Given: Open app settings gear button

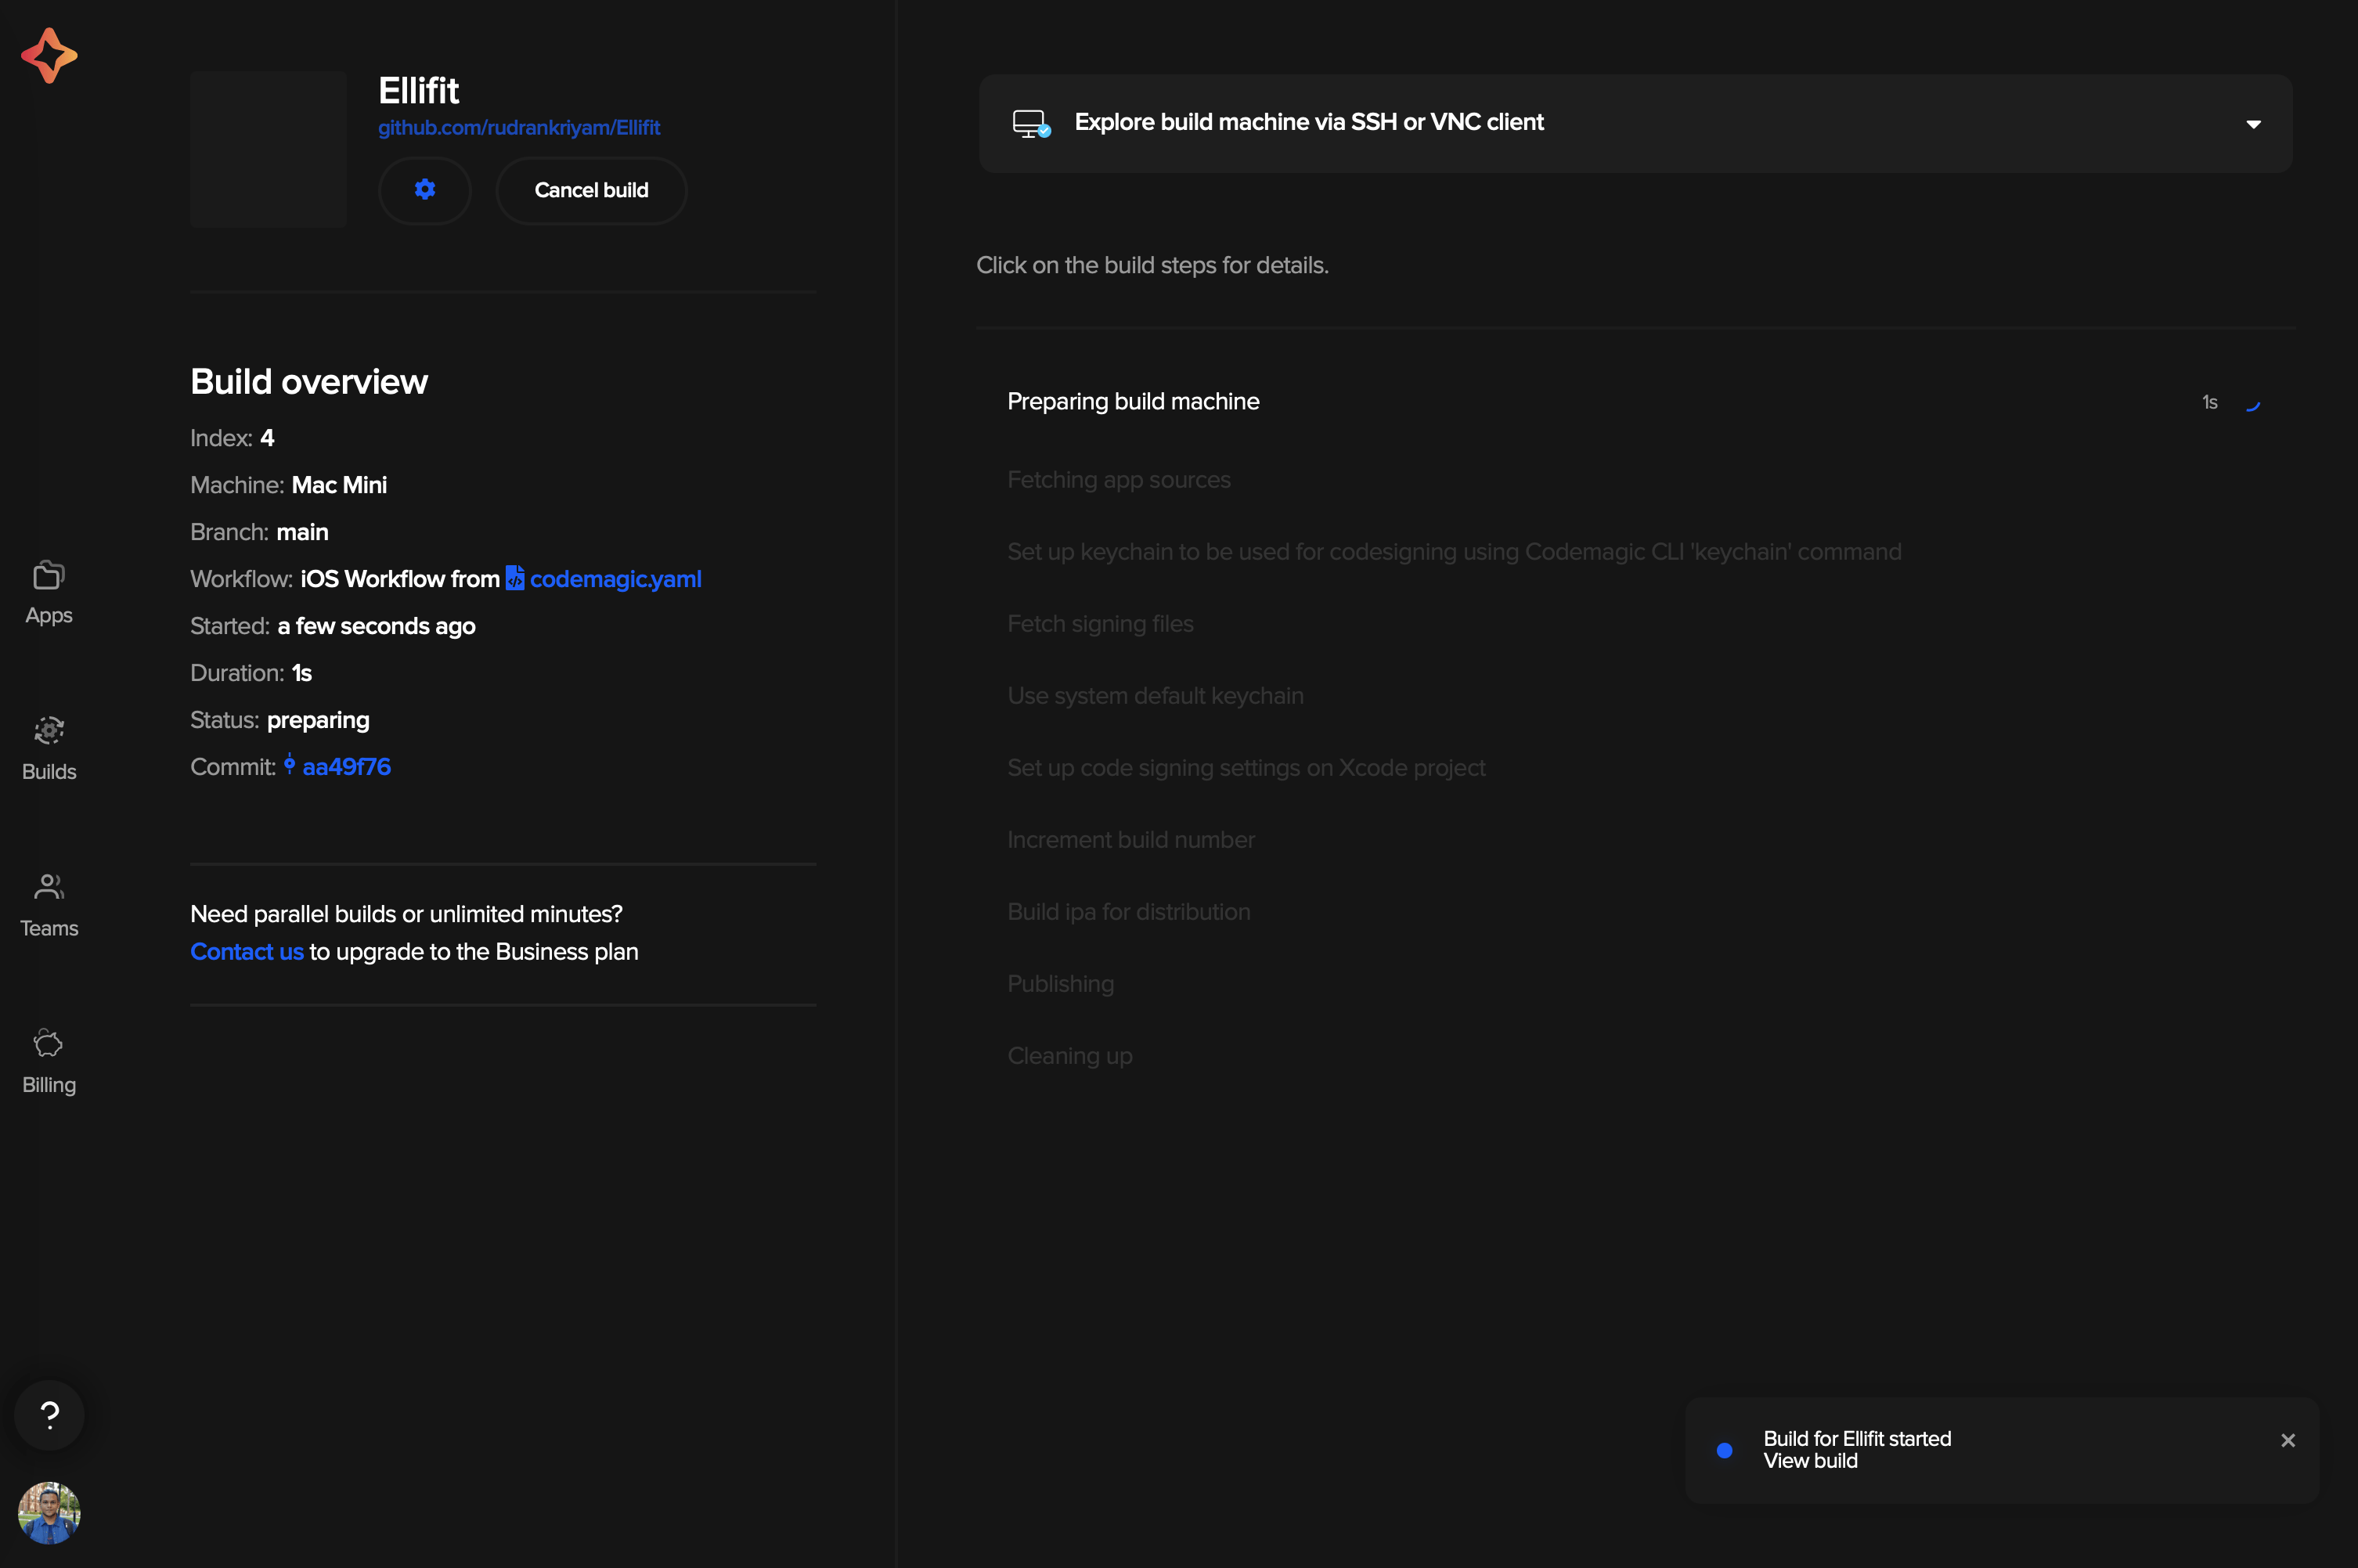Looking at the screenshot, I should click(x=425, y=190).
